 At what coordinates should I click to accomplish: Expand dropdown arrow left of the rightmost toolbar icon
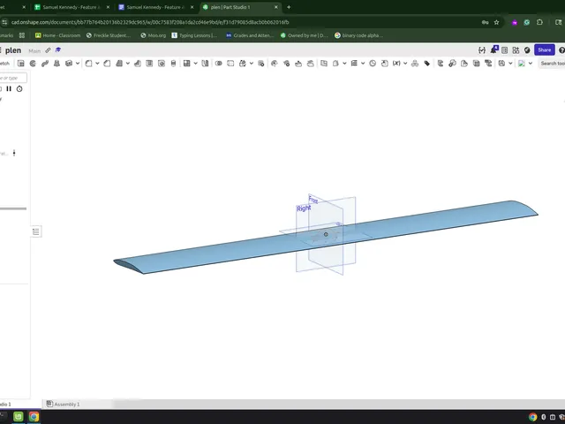[510, 64]
